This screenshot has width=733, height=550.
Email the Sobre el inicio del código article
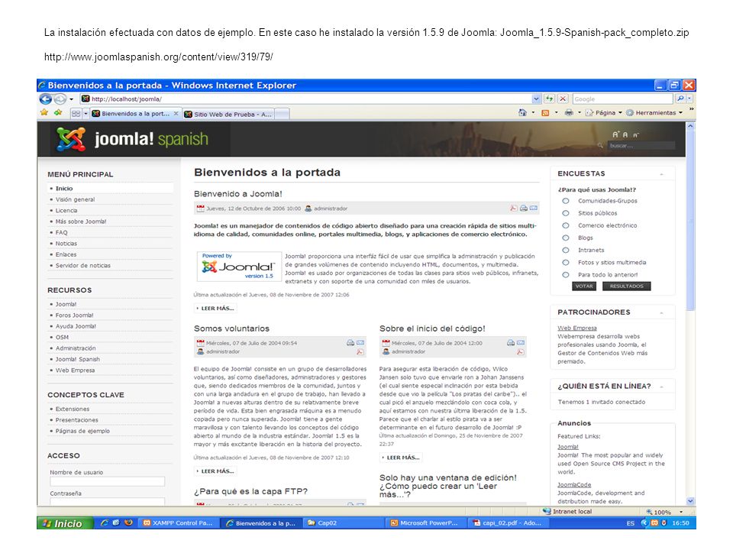click(x=521, y=343)
